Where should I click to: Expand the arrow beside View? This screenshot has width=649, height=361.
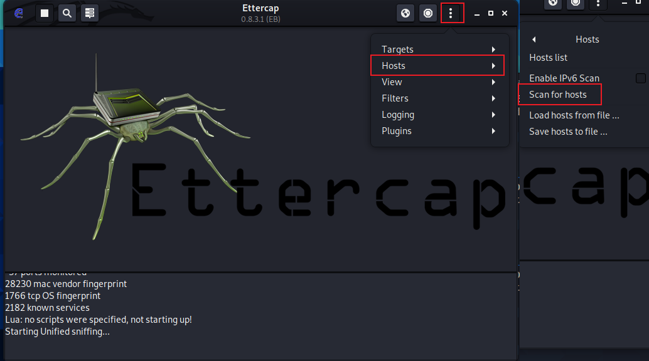[493, 82]
